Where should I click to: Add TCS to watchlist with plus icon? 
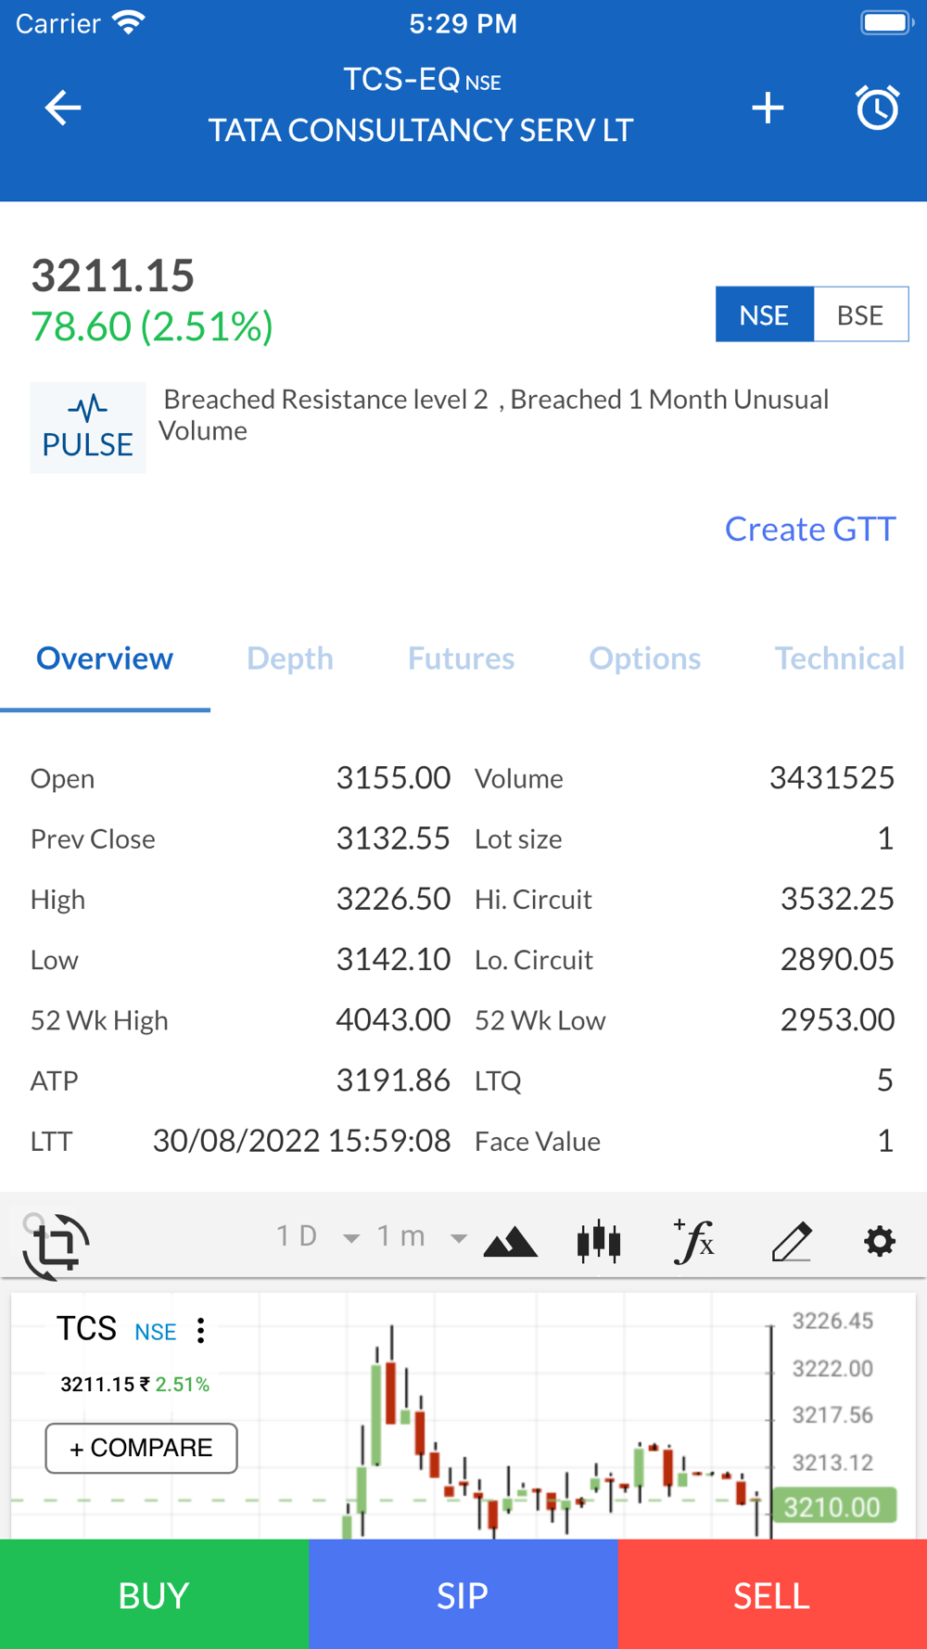click(768, 109)
